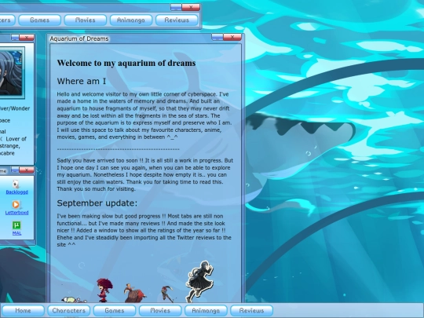Open Movies in bottom navigation bar

[x=160, y=310]
